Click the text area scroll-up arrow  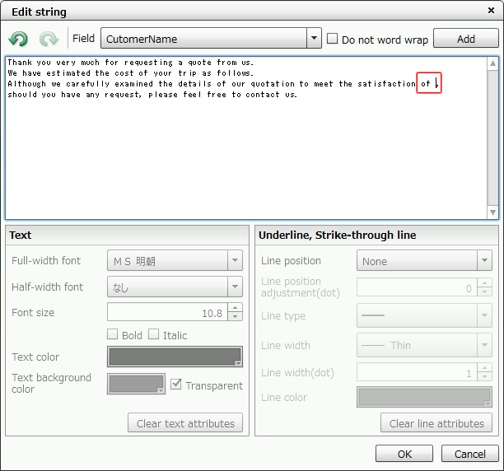[x=492, y=63]
